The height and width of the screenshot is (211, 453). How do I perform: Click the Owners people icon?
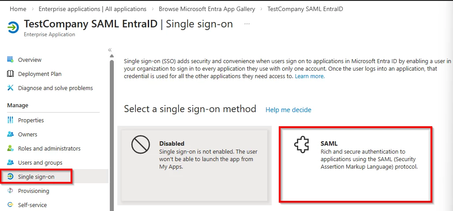[x=11, y=134]
